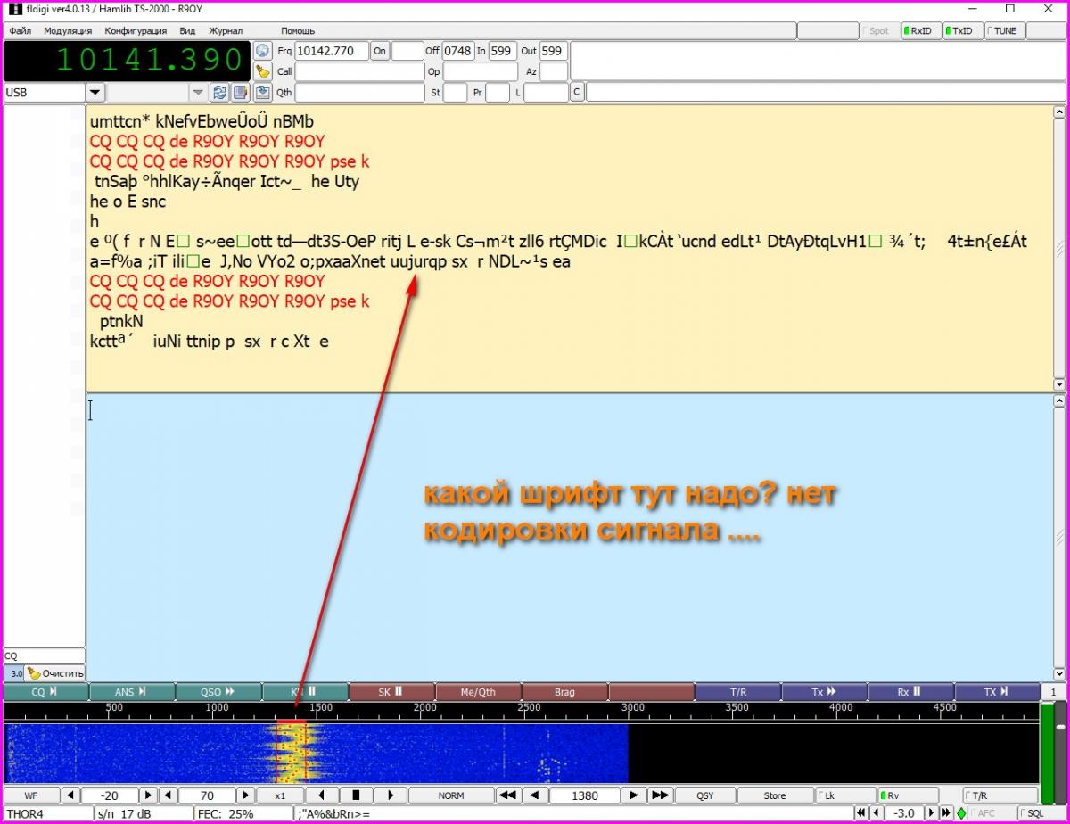The width and height of the screenshot is (1070, 824).
Task: Click the Очистить broom button
Action: point(55,673)
